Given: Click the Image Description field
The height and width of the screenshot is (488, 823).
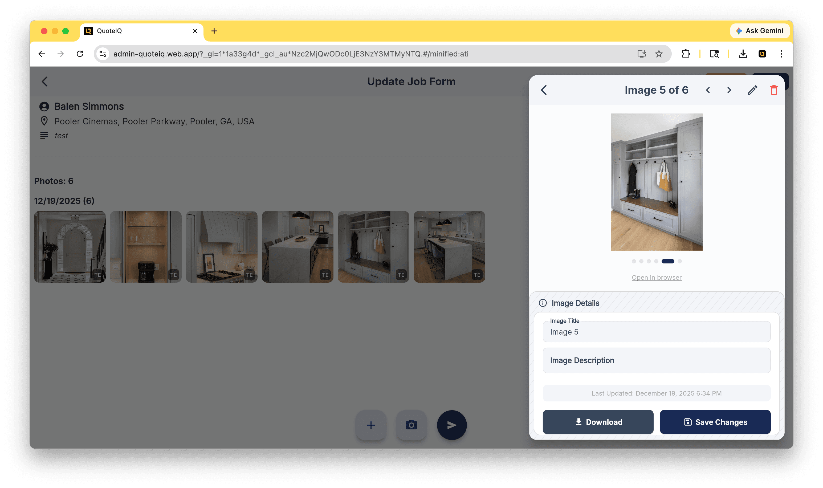Looking at the screenshot, I should (657, 360).
